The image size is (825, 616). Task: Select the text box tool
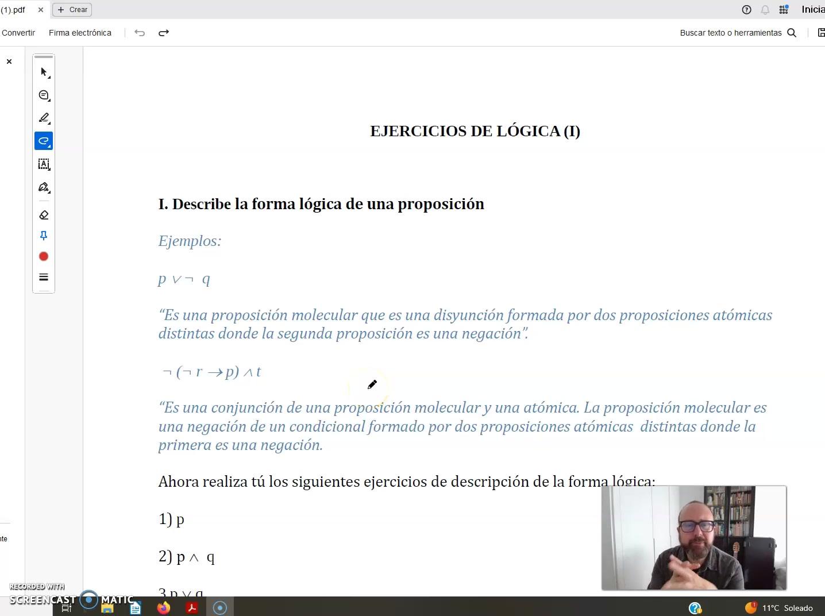44,164
